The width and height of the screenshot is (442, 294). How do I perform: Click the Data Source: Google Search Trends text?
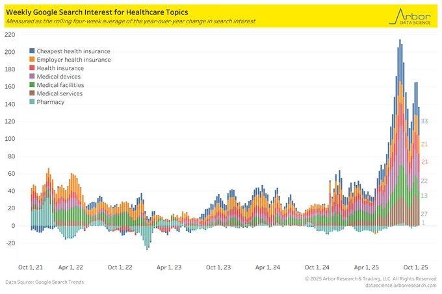pyautogui.click(x=45, y=282)
